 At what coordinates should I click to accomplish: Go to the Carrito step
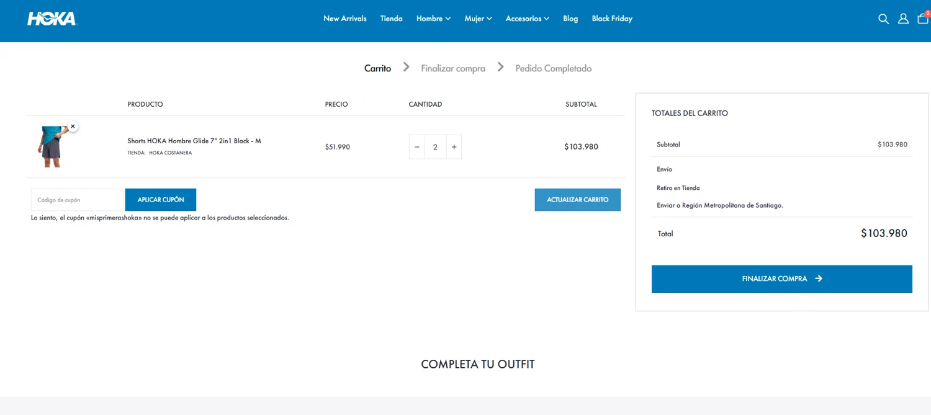[377, 68]
